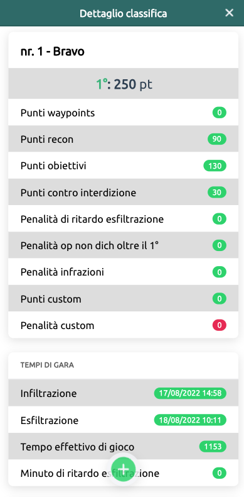Screen dimensions: 244x497
Task: Click the red Penalità custom badge
Action: click(220, 325)
